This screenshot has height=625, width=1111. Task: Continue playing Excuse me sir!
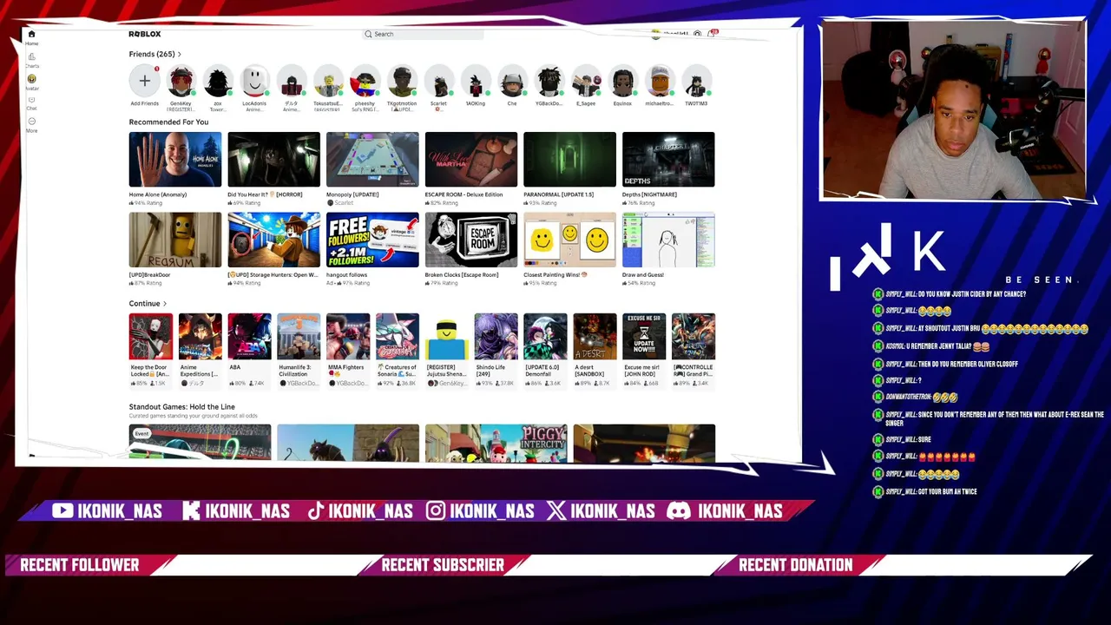click(644, 337)
